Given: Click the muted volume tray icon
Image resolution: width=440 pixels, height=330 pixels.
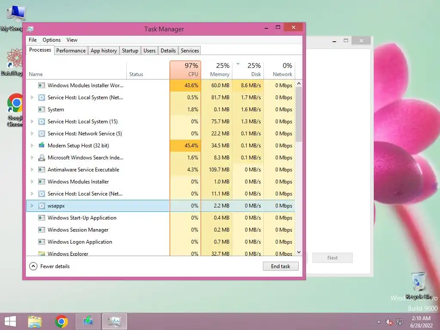Looking at the screenshot, I should (389, 322).
